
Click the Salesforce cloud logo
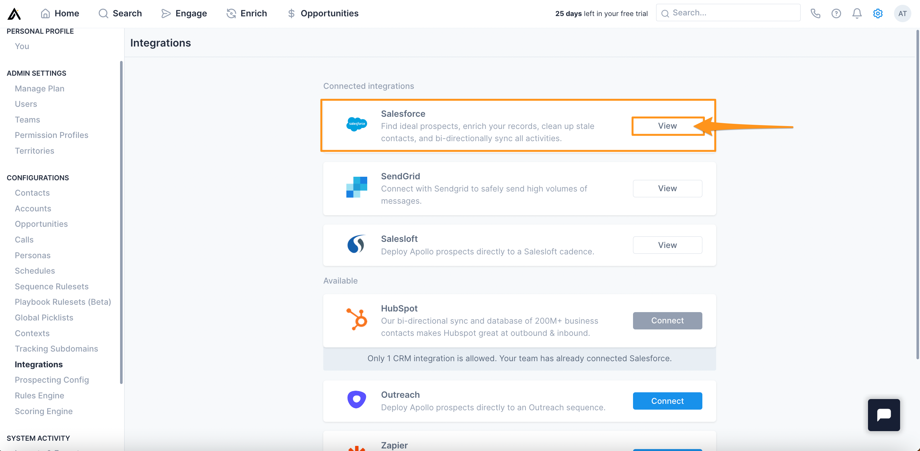[x=356, y=124]
